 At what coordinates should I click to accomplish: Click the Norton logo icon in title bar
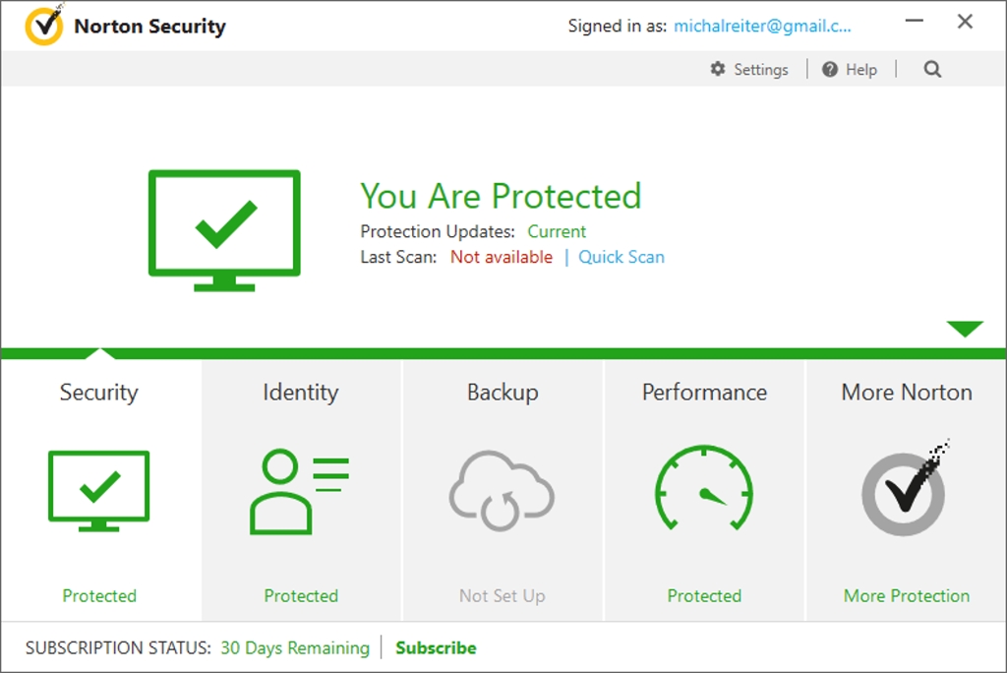pyautogui.click(x=44, y=27)
